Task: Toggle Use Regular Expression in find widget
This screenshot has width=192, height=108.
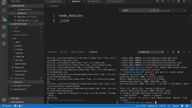Action: (158, 10)
